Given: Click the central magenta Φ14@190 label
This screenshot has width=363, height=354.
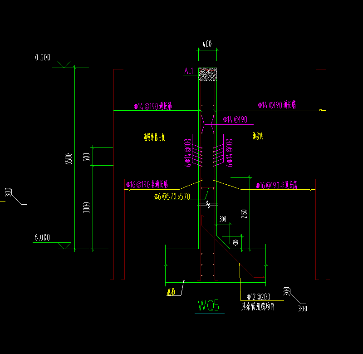Looking at the screenshot, I should pyautogui.click(x=235, y=120).
